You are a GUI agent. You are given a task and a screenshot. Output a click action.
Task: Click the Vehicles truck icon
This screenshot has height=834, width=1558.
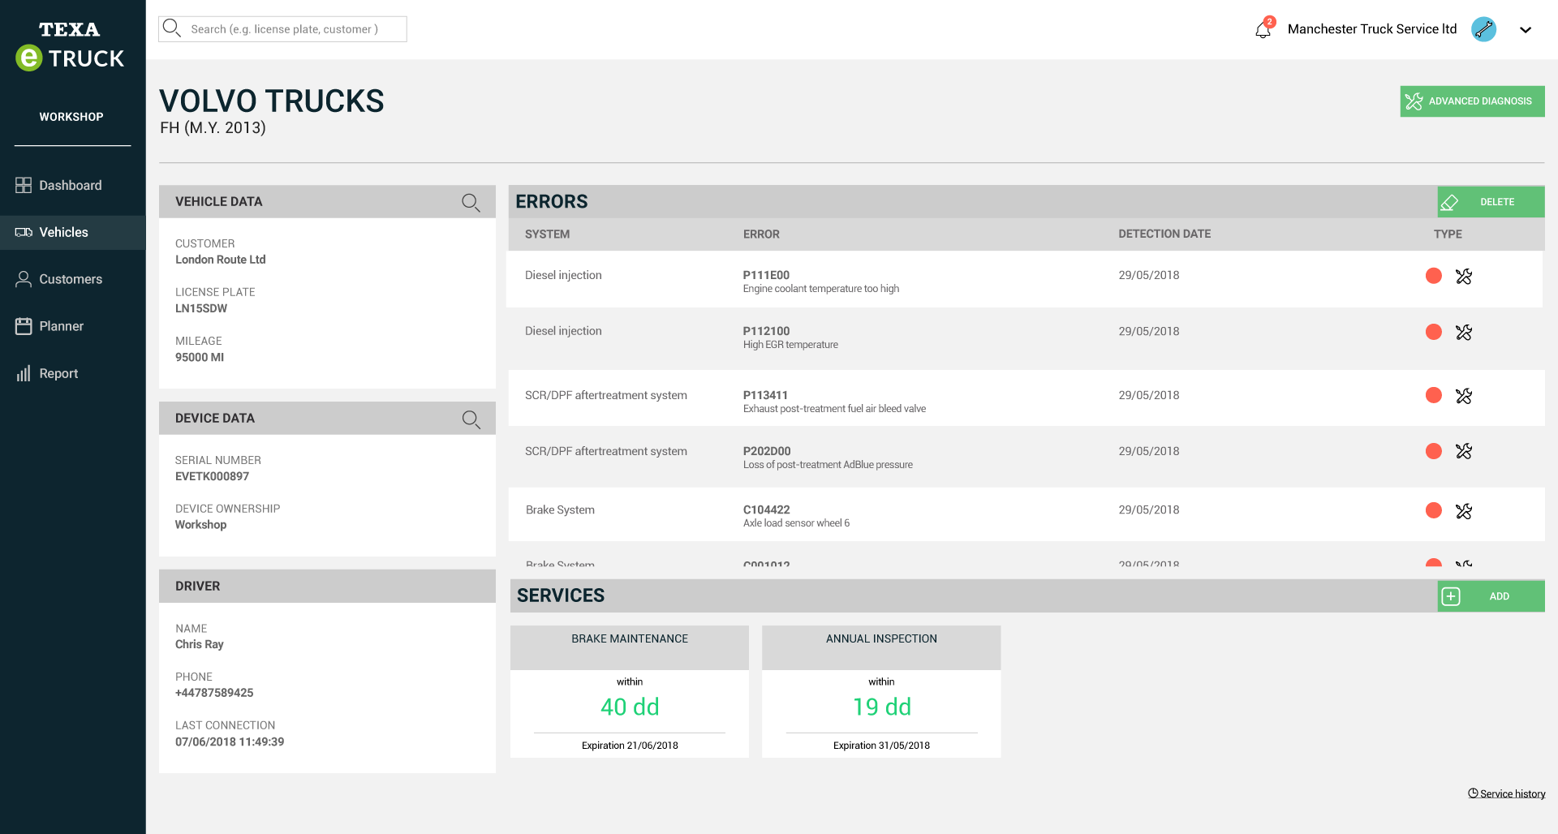click(x=24, y=232)
